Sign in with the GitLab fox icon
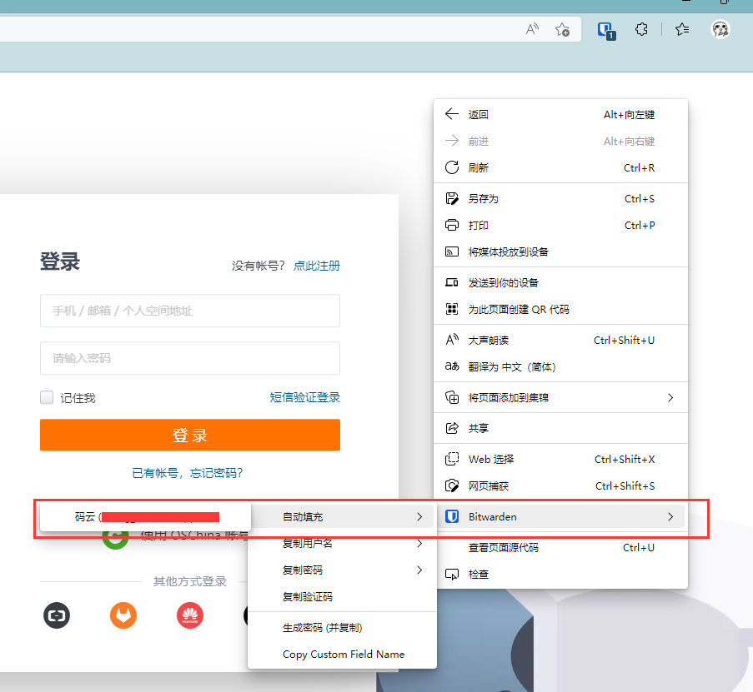This screenshot has height=692, width=753. coord(123,615)
